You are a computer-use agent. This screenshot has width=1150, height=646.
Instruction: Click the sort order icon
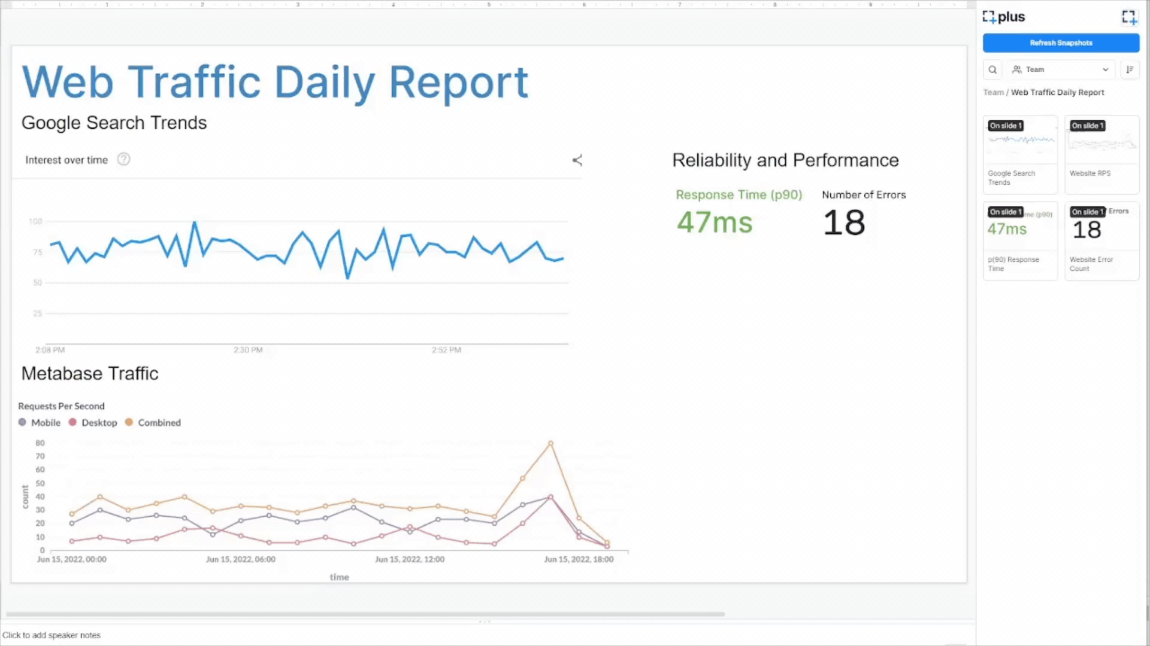click(x=1130, y=69)
